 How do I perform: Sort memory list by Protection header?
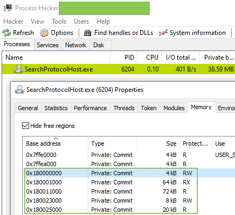pyautogui.click(x=196, y=144)
